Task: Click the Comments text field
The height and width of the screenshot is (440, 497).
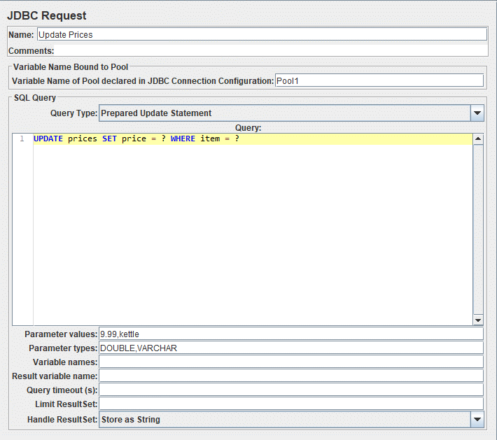Action: point(270,50)
